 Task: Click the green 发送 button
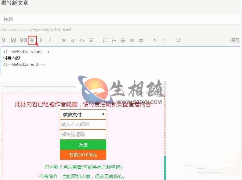click(x=83, y=145)
